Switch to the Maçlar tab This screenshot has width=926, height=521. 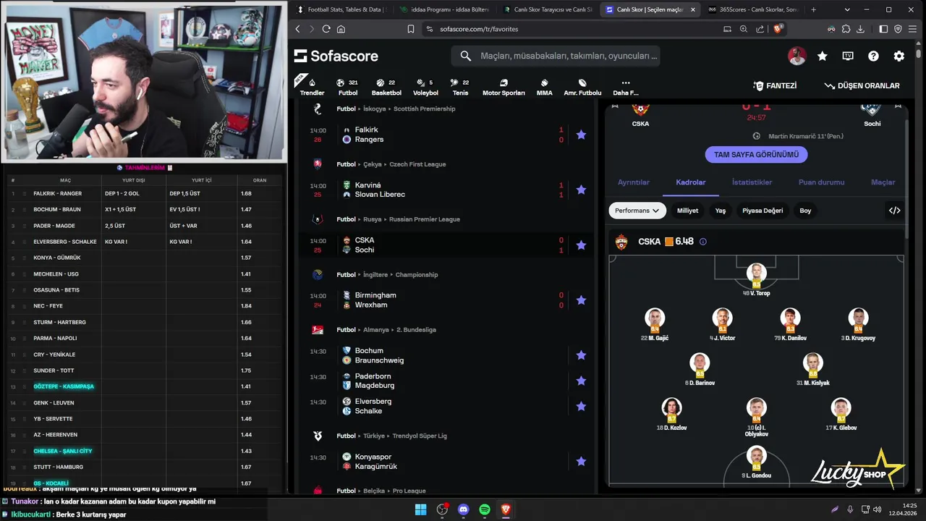pyautogui.click(x=883, y=182)
